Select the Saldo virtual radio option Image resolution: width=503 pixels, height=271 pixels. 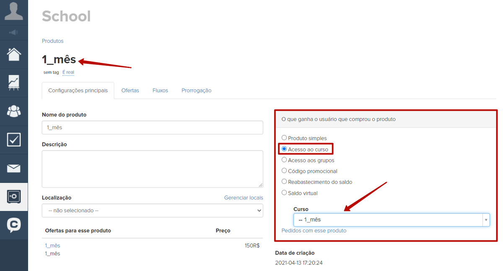point(284,193)
